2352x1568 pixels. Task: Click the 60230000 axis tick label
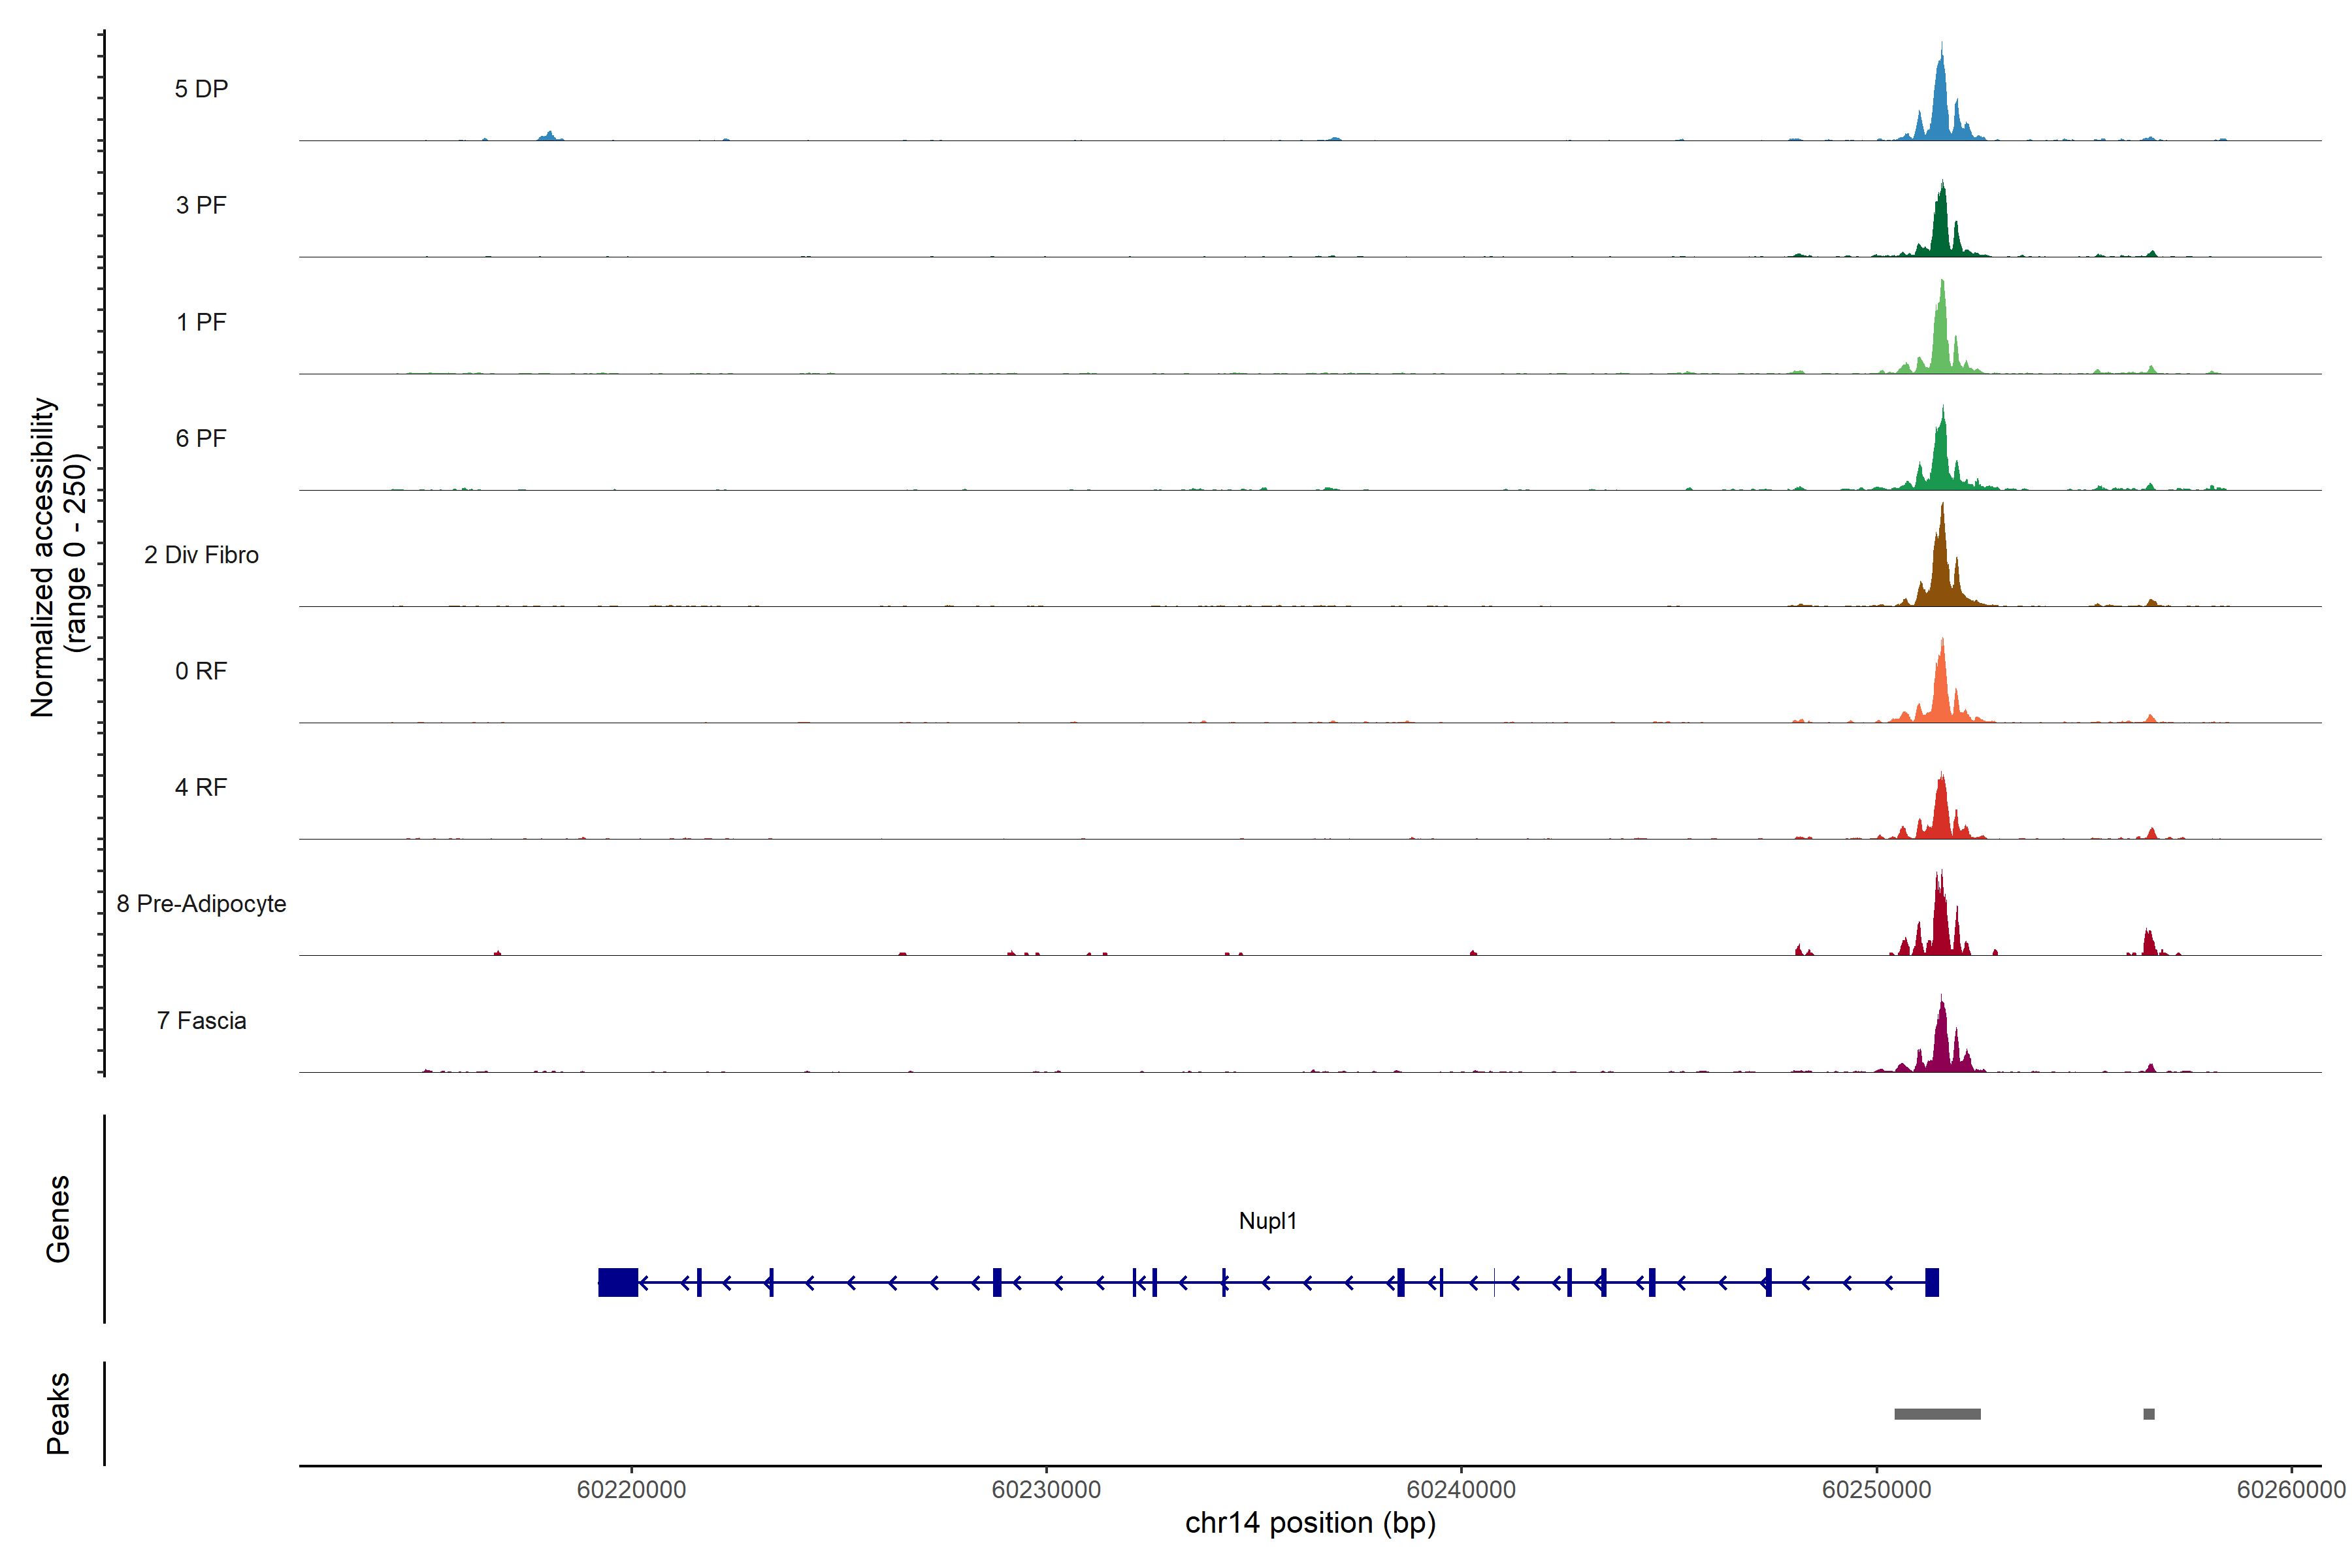tap(1046, 1490)
